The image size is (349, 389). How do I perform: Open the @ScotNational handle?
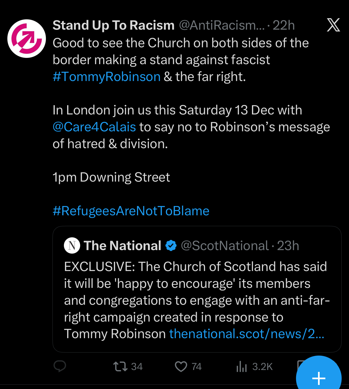(x=225, y=246)
